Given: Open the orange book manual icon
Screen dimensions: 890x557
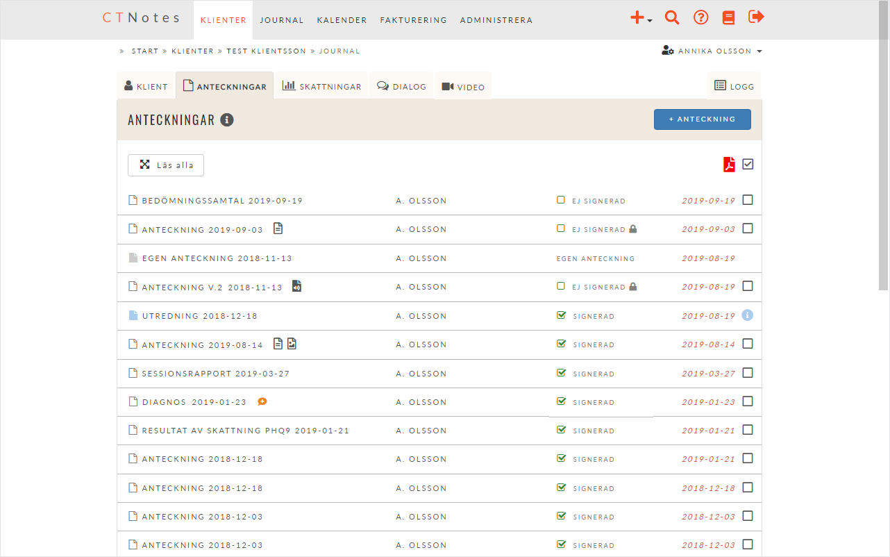Looking at the screenshot, I should pos(728,18).
